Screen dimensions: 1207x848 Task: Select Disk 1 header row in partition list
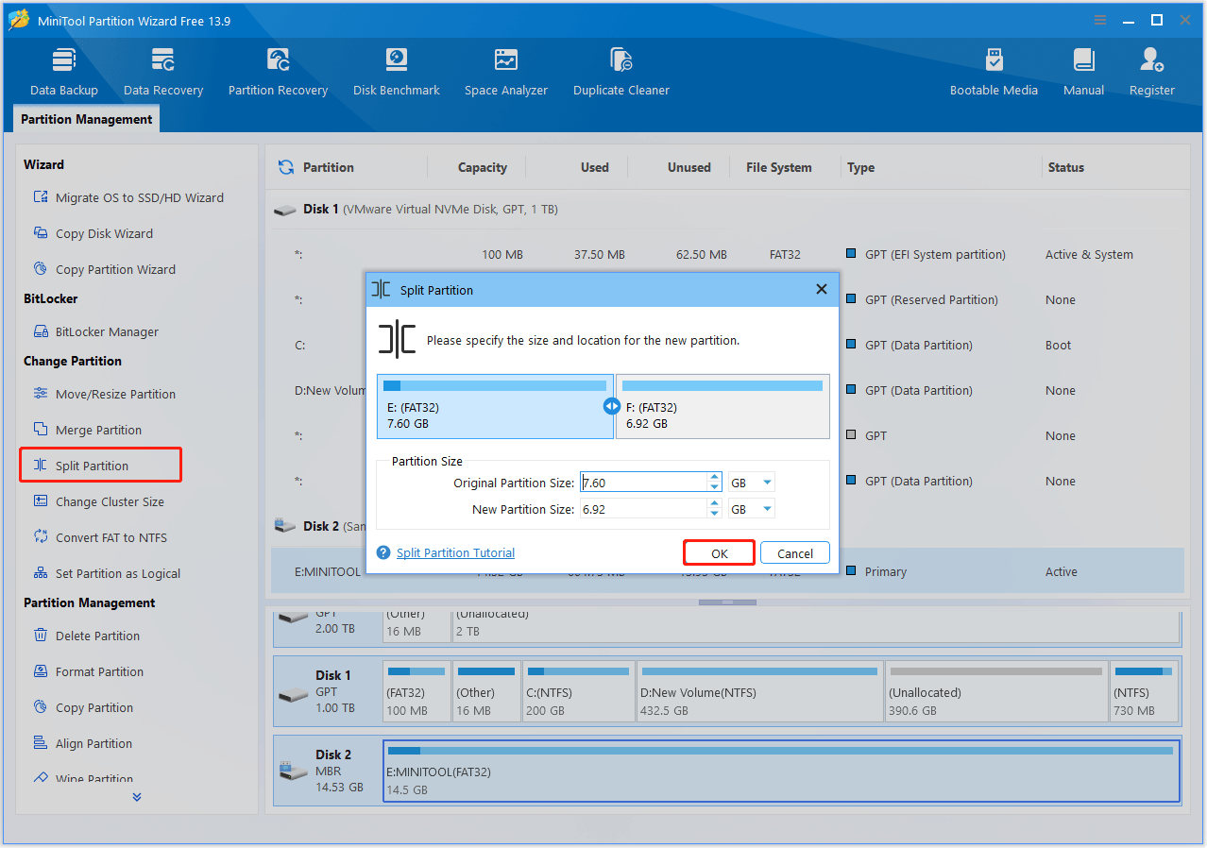coord(727,209)
